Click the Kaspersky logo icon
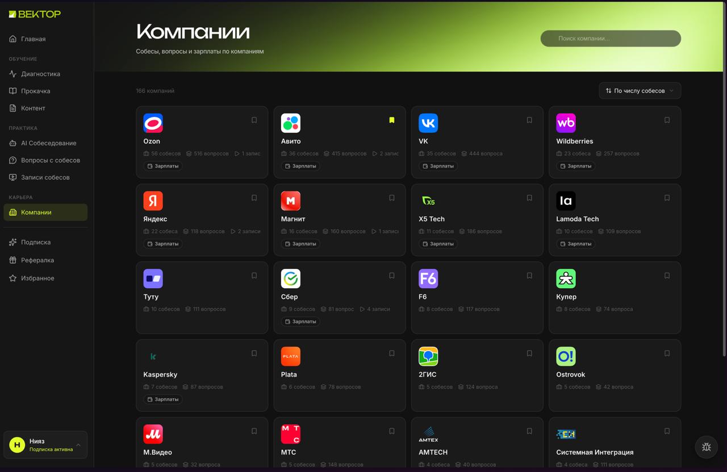 (153, 356)
